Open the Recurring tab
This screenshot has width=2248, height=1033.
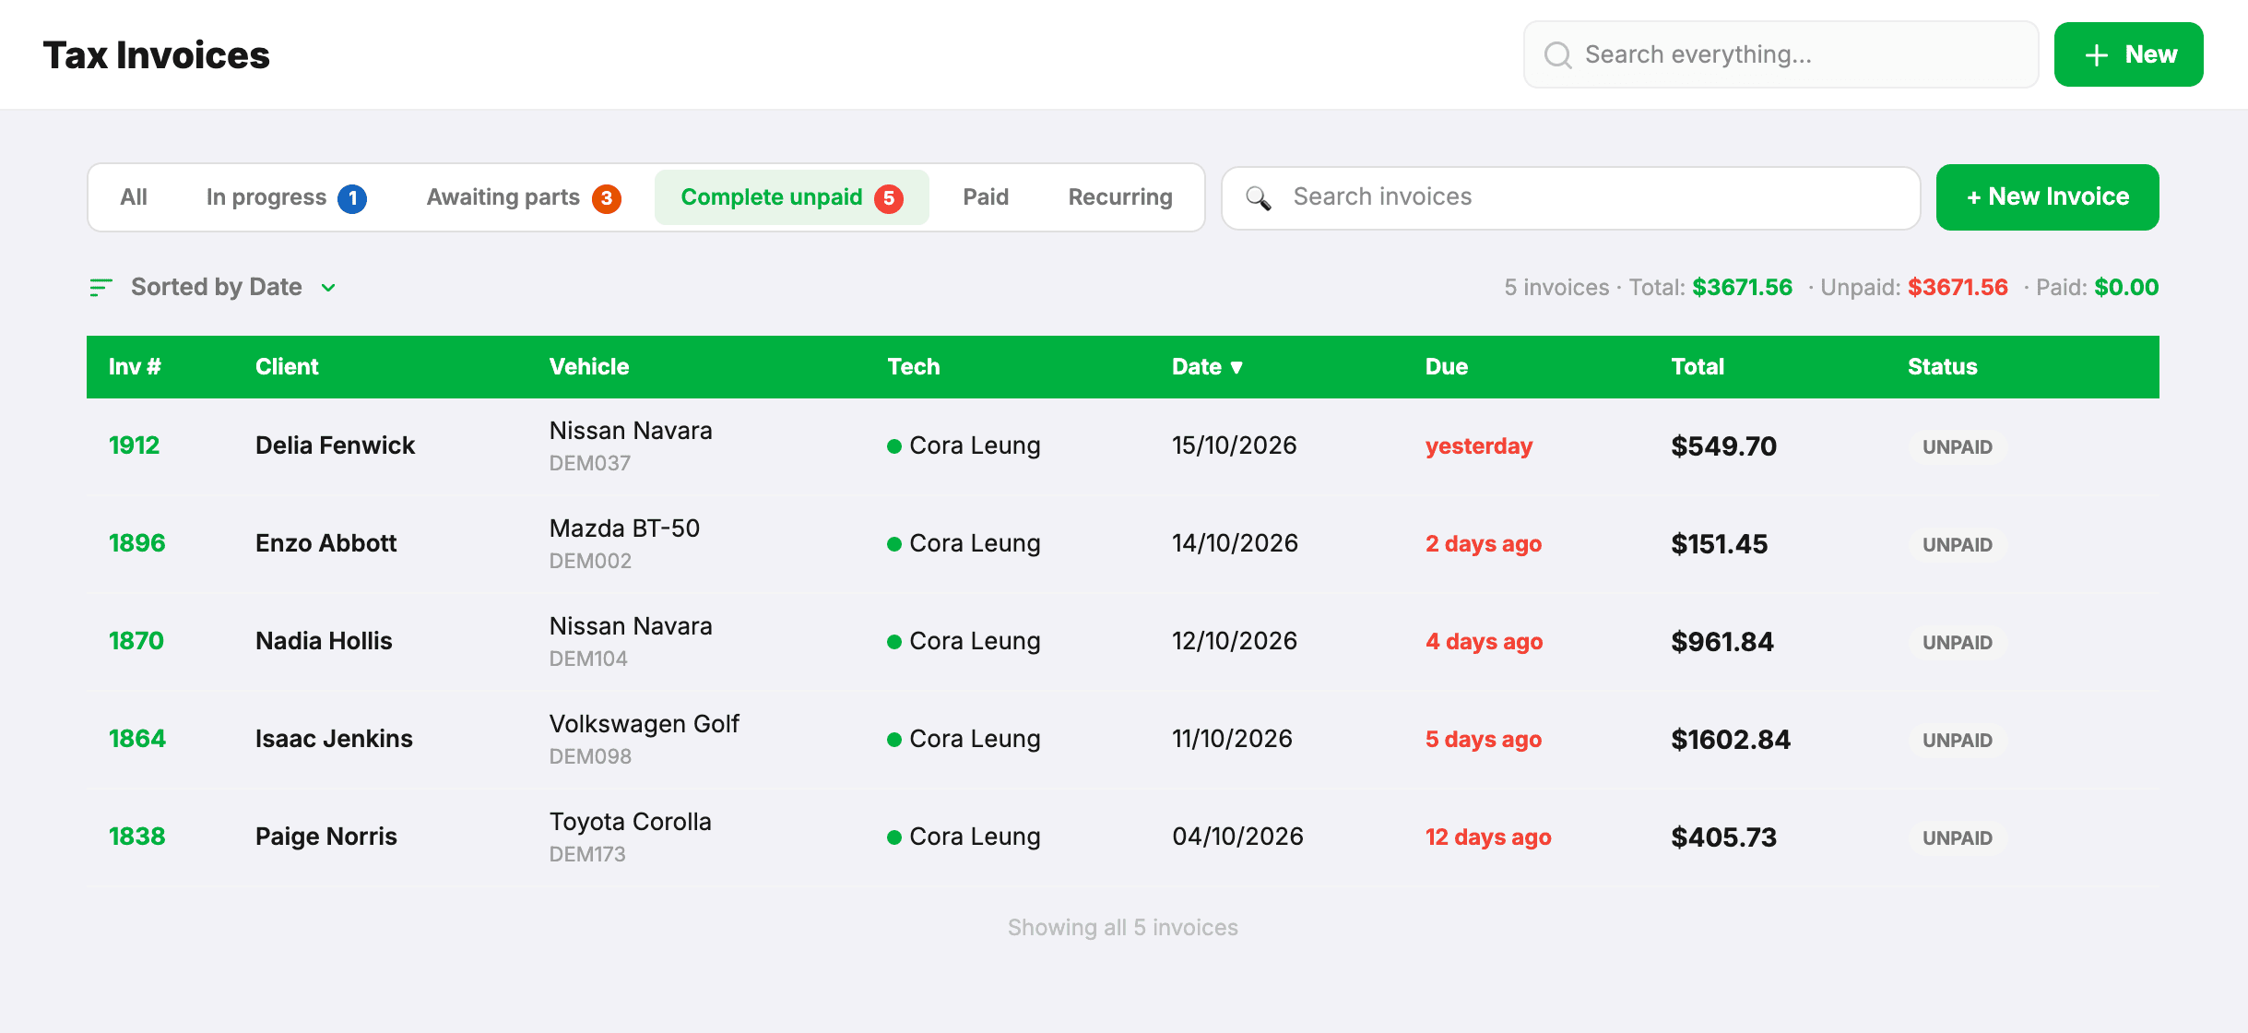pos(1120,197)
